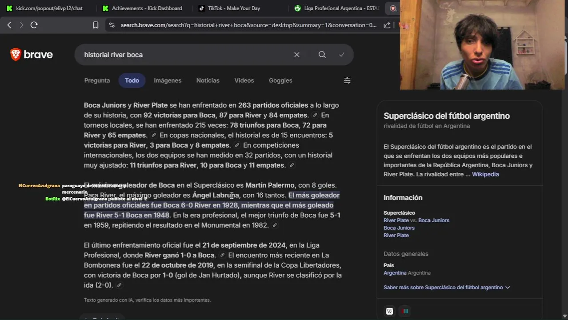
Task: Click the 'Datos generales' heading
Action: pyautogui.click(x=406, y=254)
